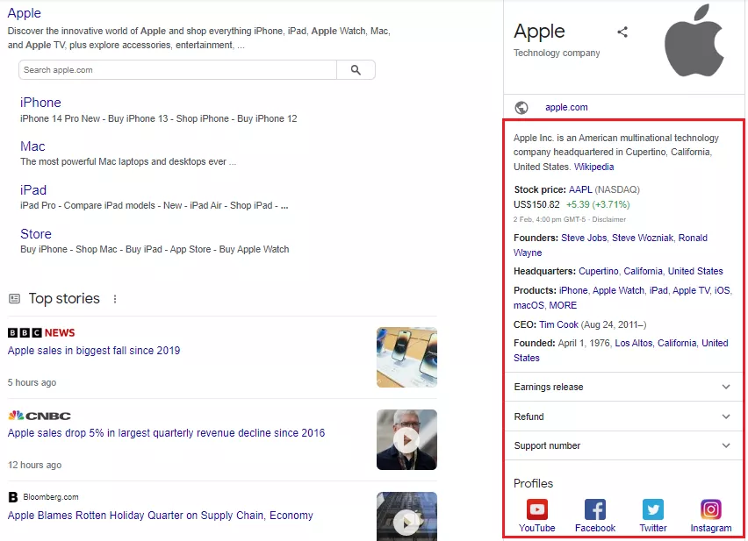Viewport: 748px width, 541px height.
Task: Click the Apple Watch product link
Action: tap(618, 290)
